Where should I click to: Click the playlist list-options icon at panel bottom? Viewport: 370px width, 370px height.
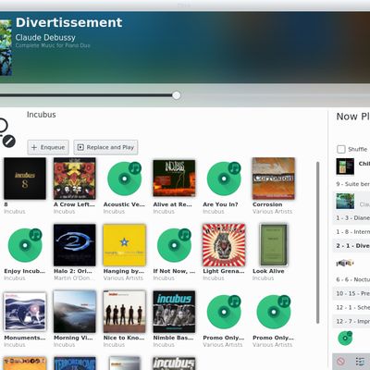coord(360,361)
